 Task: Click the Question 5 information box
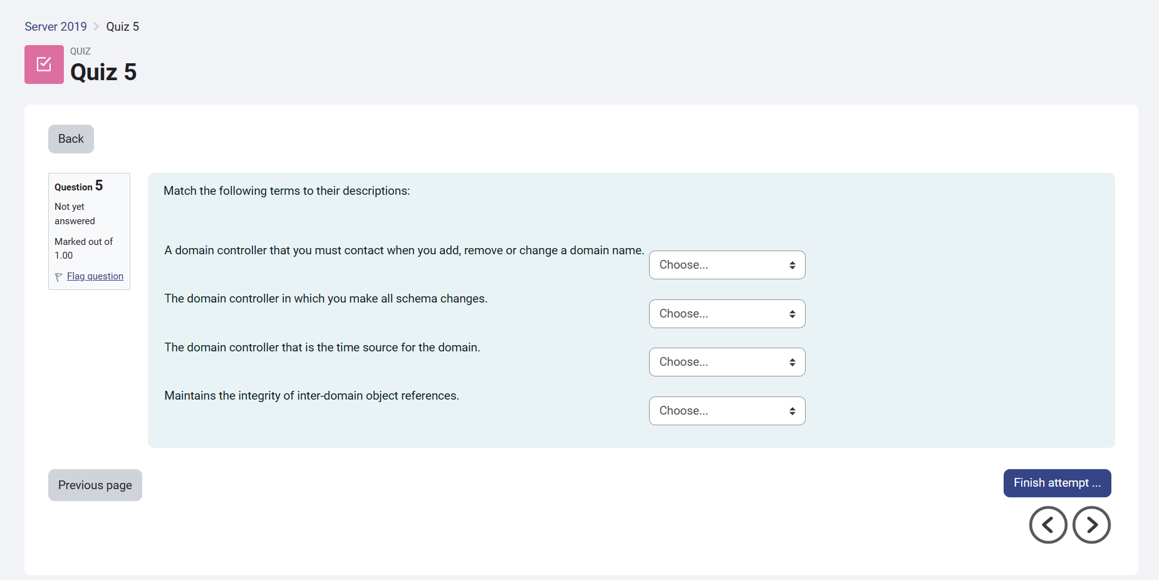[x=89, y=231]
